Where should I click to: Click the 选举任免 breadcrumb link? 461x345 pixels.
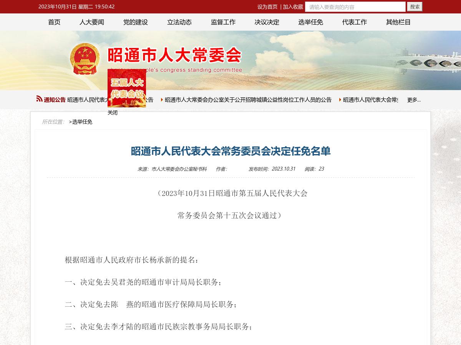[82, 122]
